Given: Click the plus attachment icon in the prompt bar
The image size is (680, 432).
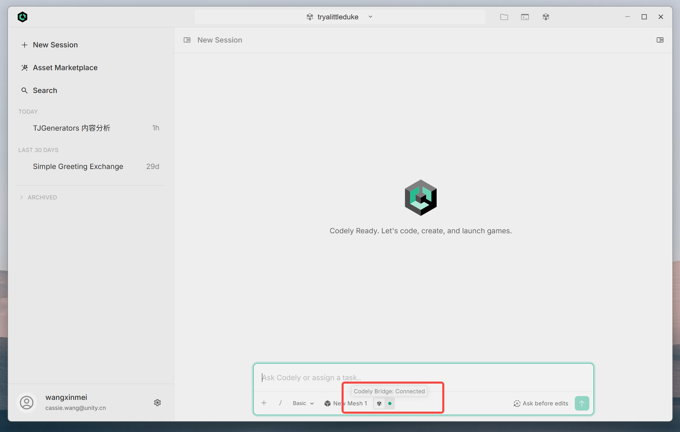Looking at the screenshot, I should (x=264, y=403).
